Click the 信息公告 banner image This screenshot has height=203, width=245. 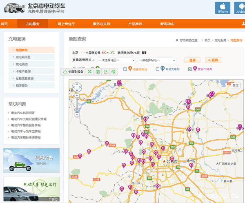[x=31, y=161]
